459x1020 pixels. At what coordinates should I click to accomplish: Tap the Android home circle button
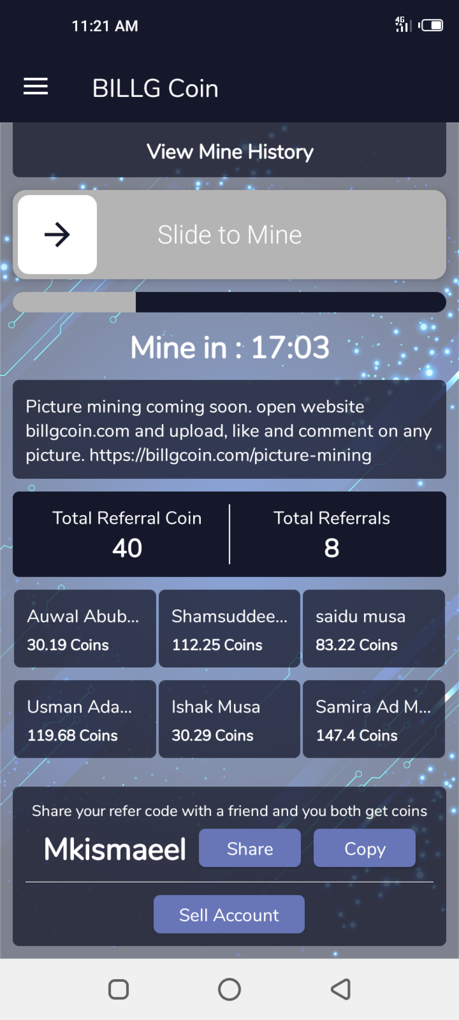(229, 989)
